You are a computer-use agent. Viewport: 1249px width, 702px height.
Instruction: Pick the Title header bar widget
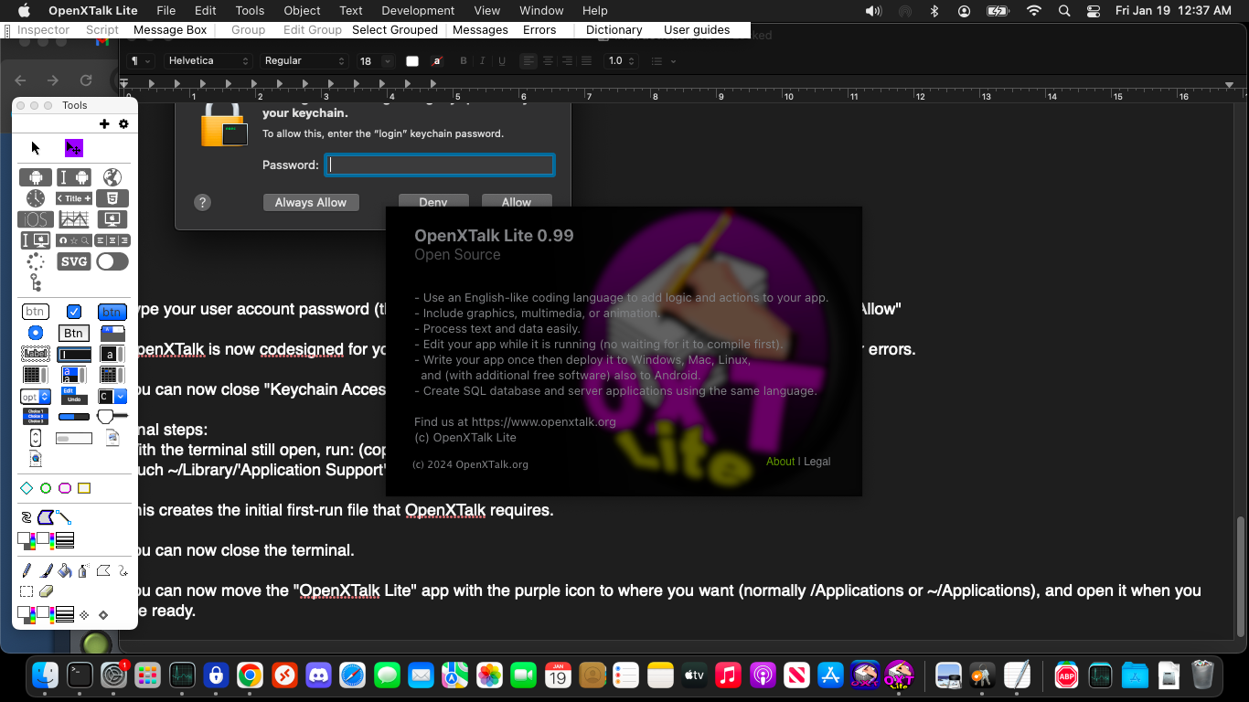click(x=74, y=198)
